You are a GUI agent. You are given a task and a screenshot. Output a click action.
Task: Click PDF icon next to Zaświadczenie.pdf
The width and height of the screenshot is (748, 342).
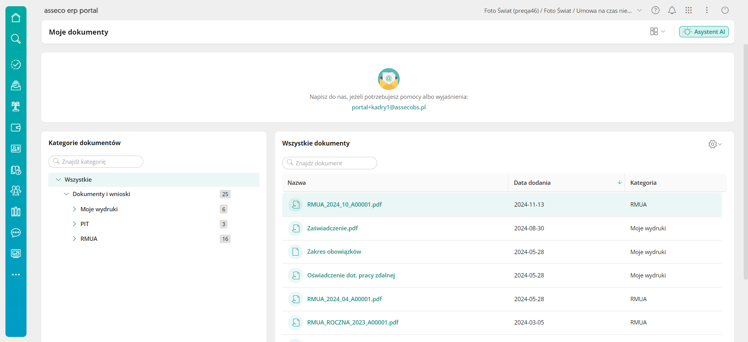[296, 228]
